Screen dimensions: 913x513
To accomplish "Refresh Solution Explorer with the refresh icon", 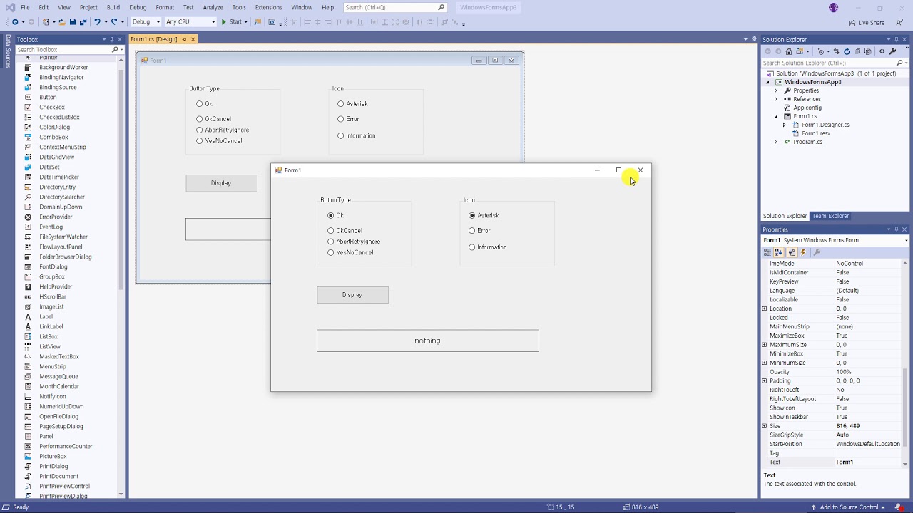I will 847,51.
